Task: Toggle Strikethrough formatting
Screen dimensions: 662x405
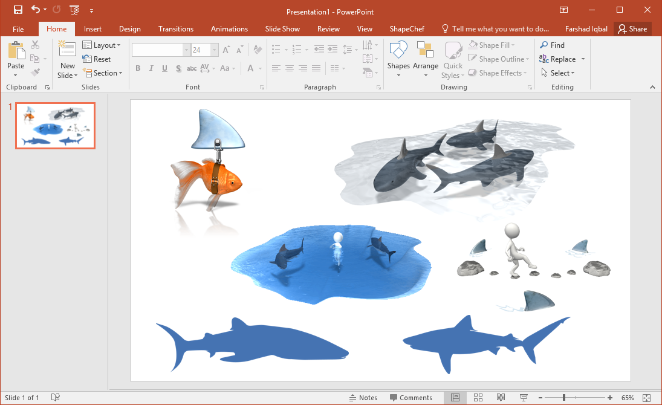Action: [x=192, y=68]
